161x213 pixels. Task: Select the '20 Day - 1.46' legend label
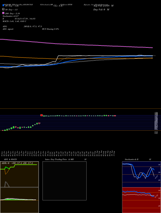(12, 6)
